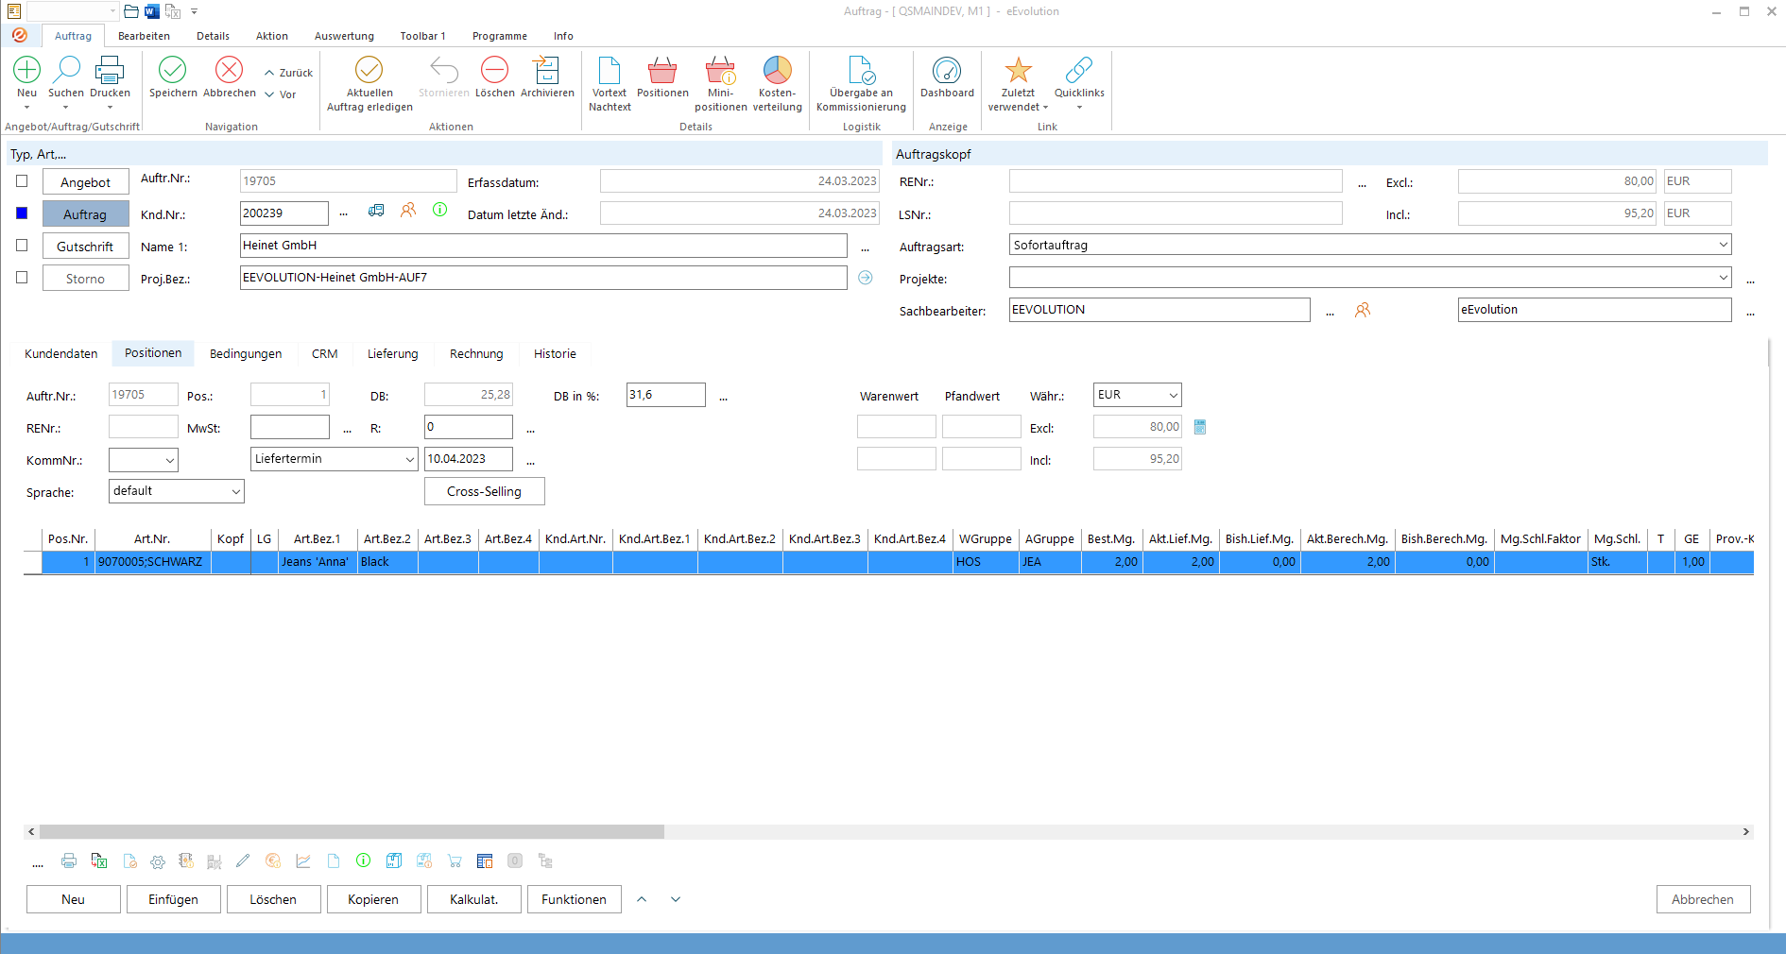Viewport: 1786px width, 954px height.
Task: Click the line chart icon in bottom toolbar
Action: [x=303, y=860]
